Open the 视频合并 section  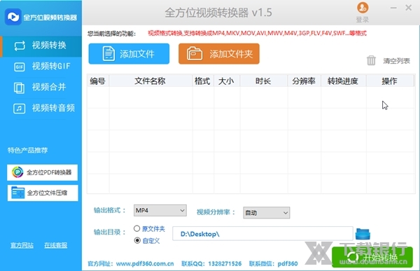click(41, 87)
